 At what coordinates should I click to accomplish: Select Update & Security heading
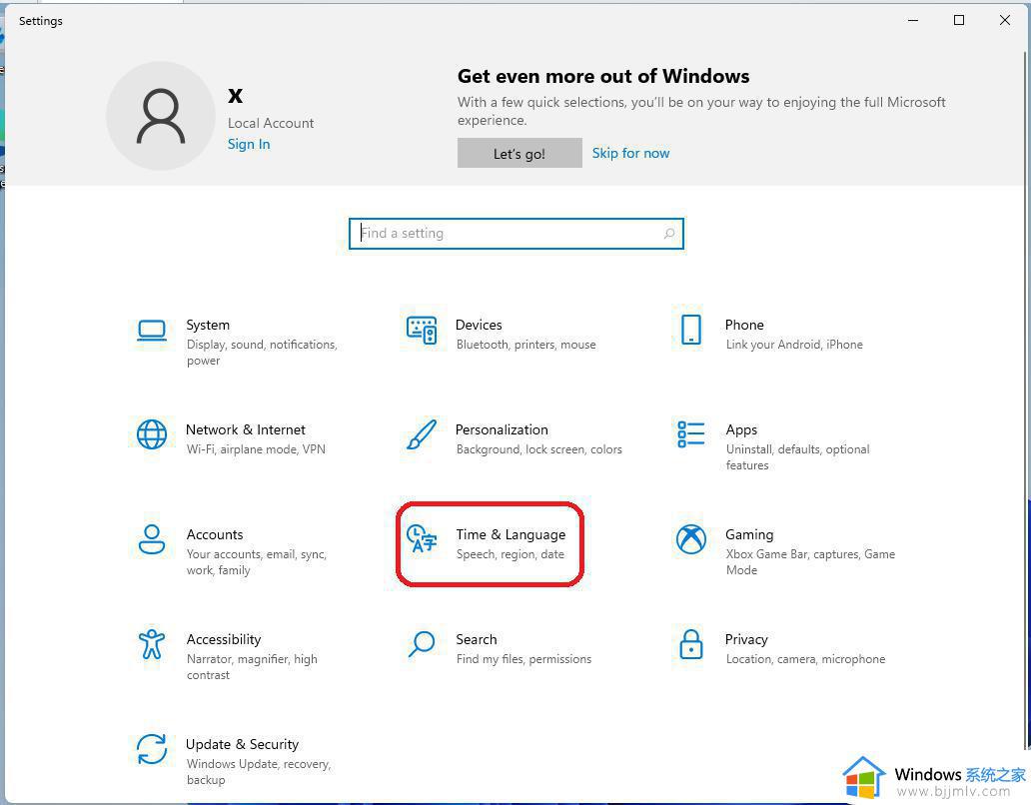pos(242,744)
